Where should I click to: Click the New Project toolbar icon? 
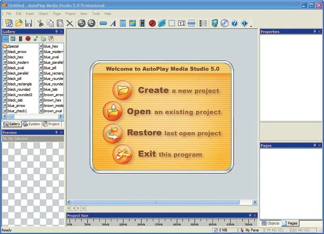pos(9,23)
